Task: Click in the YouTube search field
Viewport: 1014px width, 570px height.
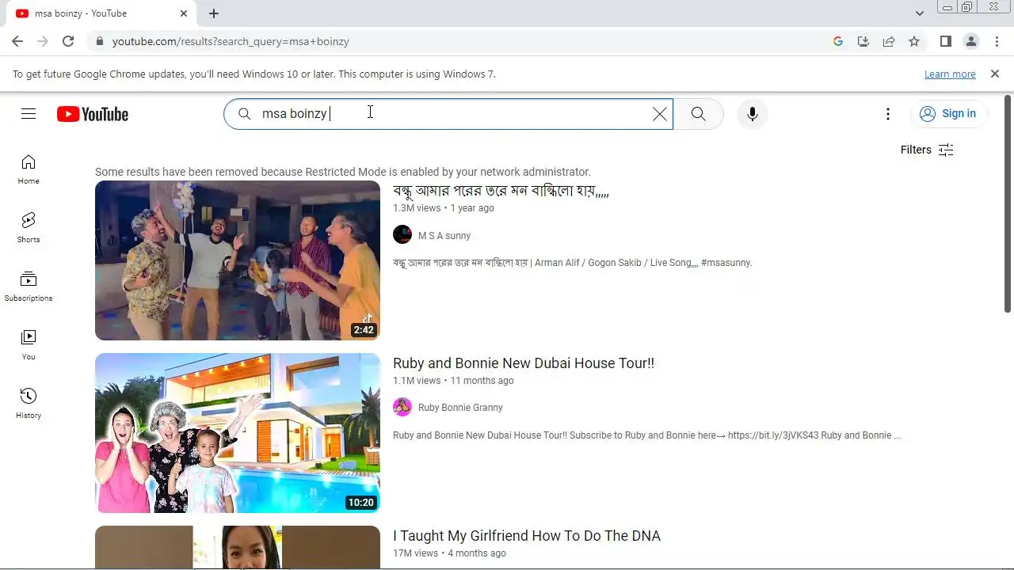Action: (x=448, y=114)
